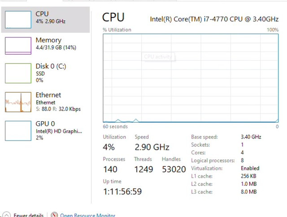
Task: Click the Resource Monitor gauge icon
Action: coord(54,215)
